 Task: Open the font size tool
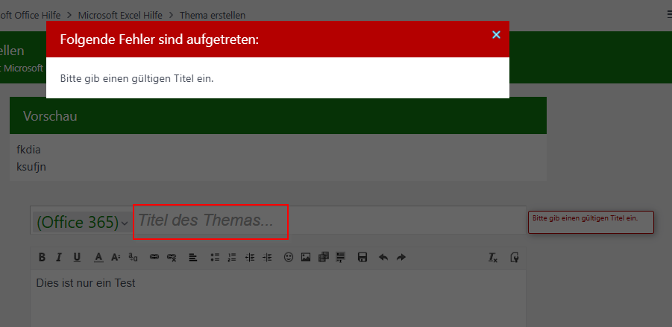click(116, 257)
